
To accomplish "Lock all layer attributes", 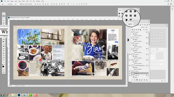I will pos(140,30).
